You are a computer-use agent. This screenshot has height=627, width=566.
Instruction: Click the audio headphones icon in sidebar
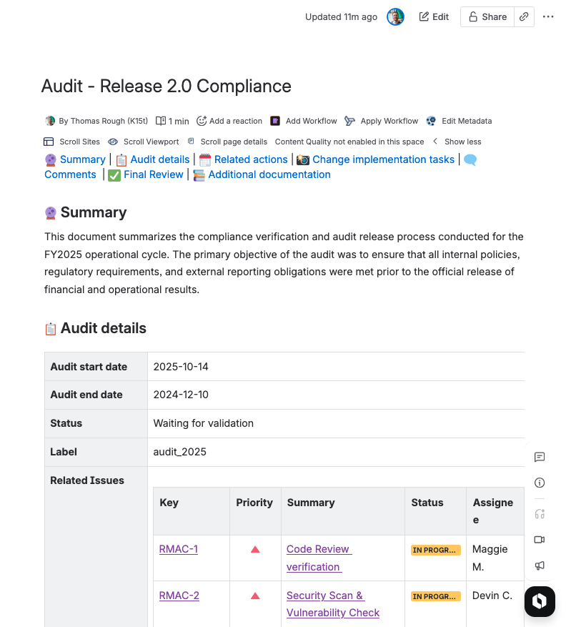tap(540, 513)
